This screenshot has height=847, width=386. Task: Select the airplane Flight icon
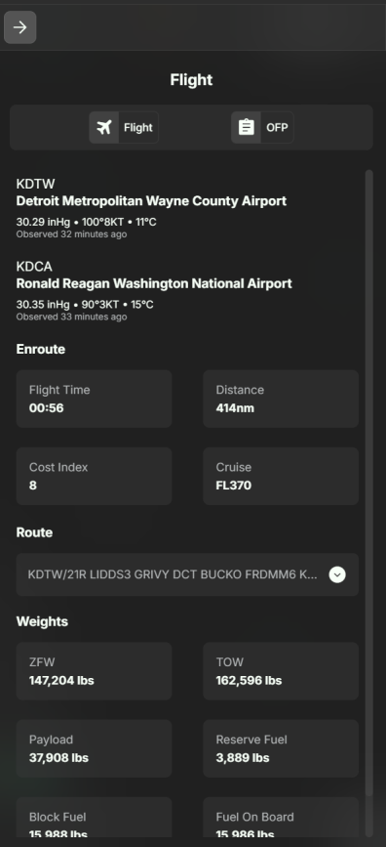click(x=104, y=127)
